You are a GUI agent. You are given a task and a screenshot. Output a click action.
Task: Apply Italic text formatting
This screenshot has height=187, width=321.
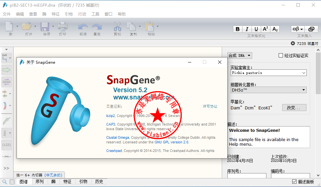[x=247, y=29]
